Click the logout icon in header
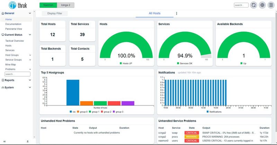The height and width of the screenshot is (145, 277). coord(271,5)
